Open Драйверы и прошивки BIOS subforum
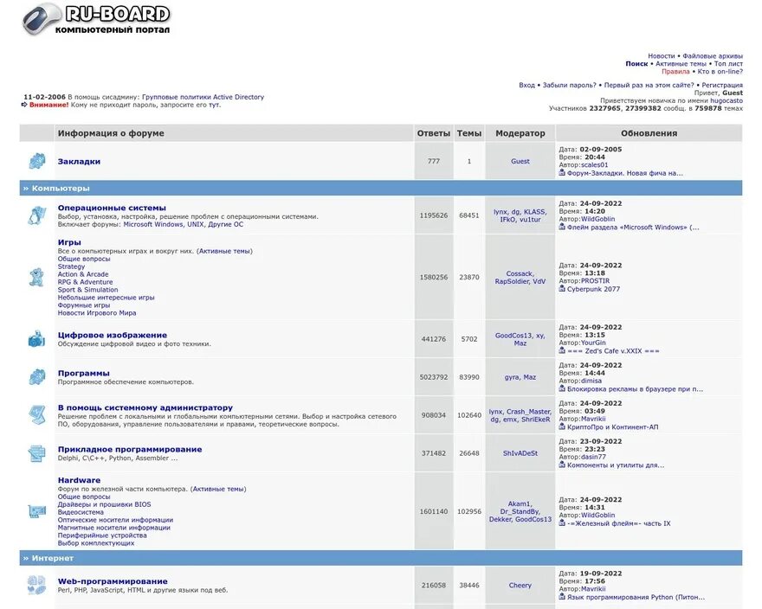 [104, 504]
